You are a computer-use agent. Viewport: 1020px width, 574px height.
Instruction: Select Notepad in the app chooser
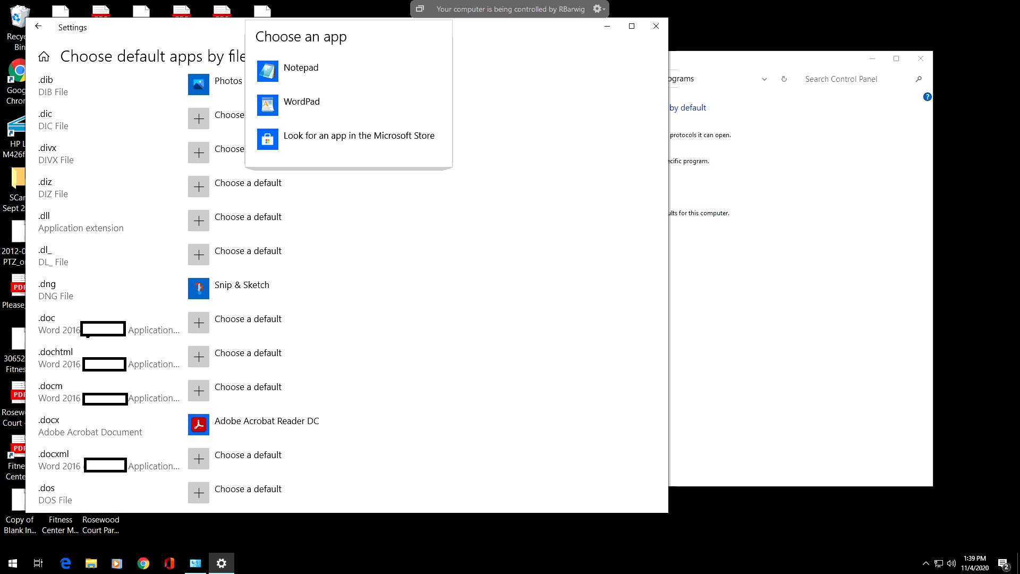[301, 68]
